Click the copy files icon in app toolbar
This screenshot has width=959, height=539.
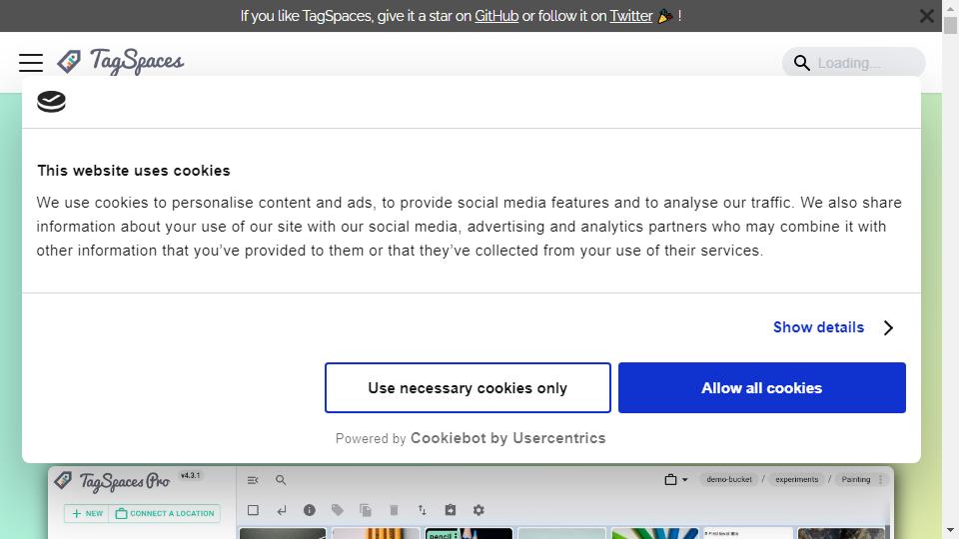coord(366,510)
